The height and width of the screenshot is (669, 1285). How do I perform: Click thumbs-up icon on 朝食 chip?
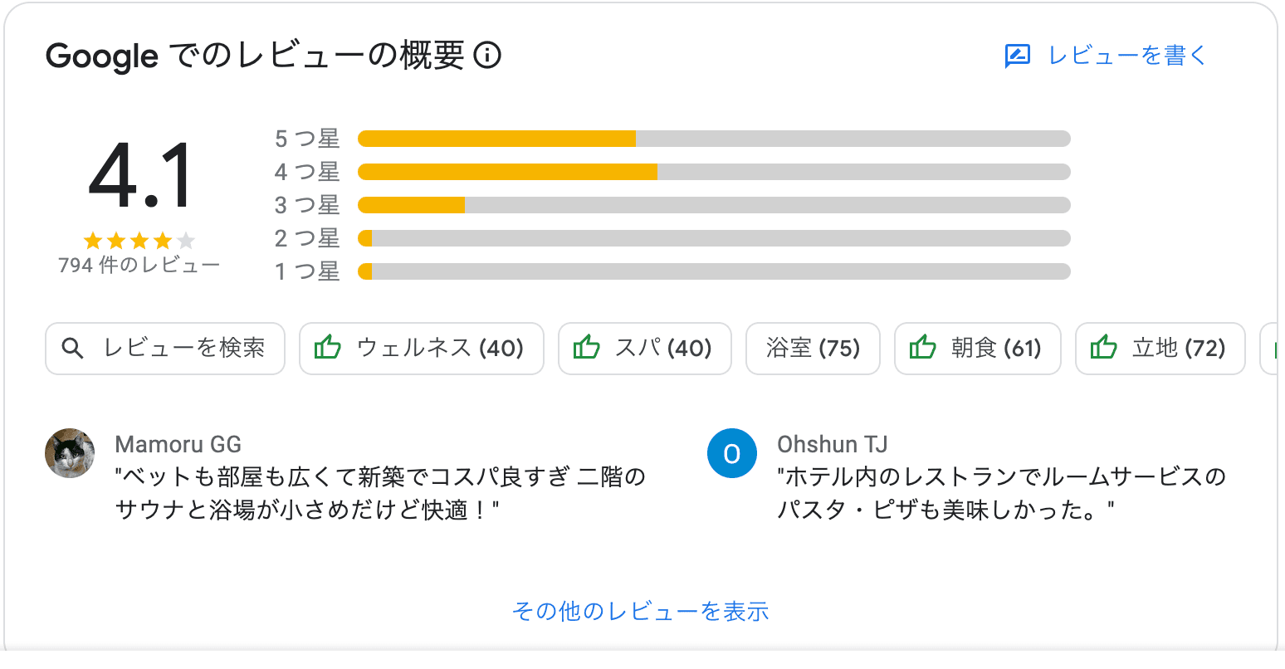923,348
